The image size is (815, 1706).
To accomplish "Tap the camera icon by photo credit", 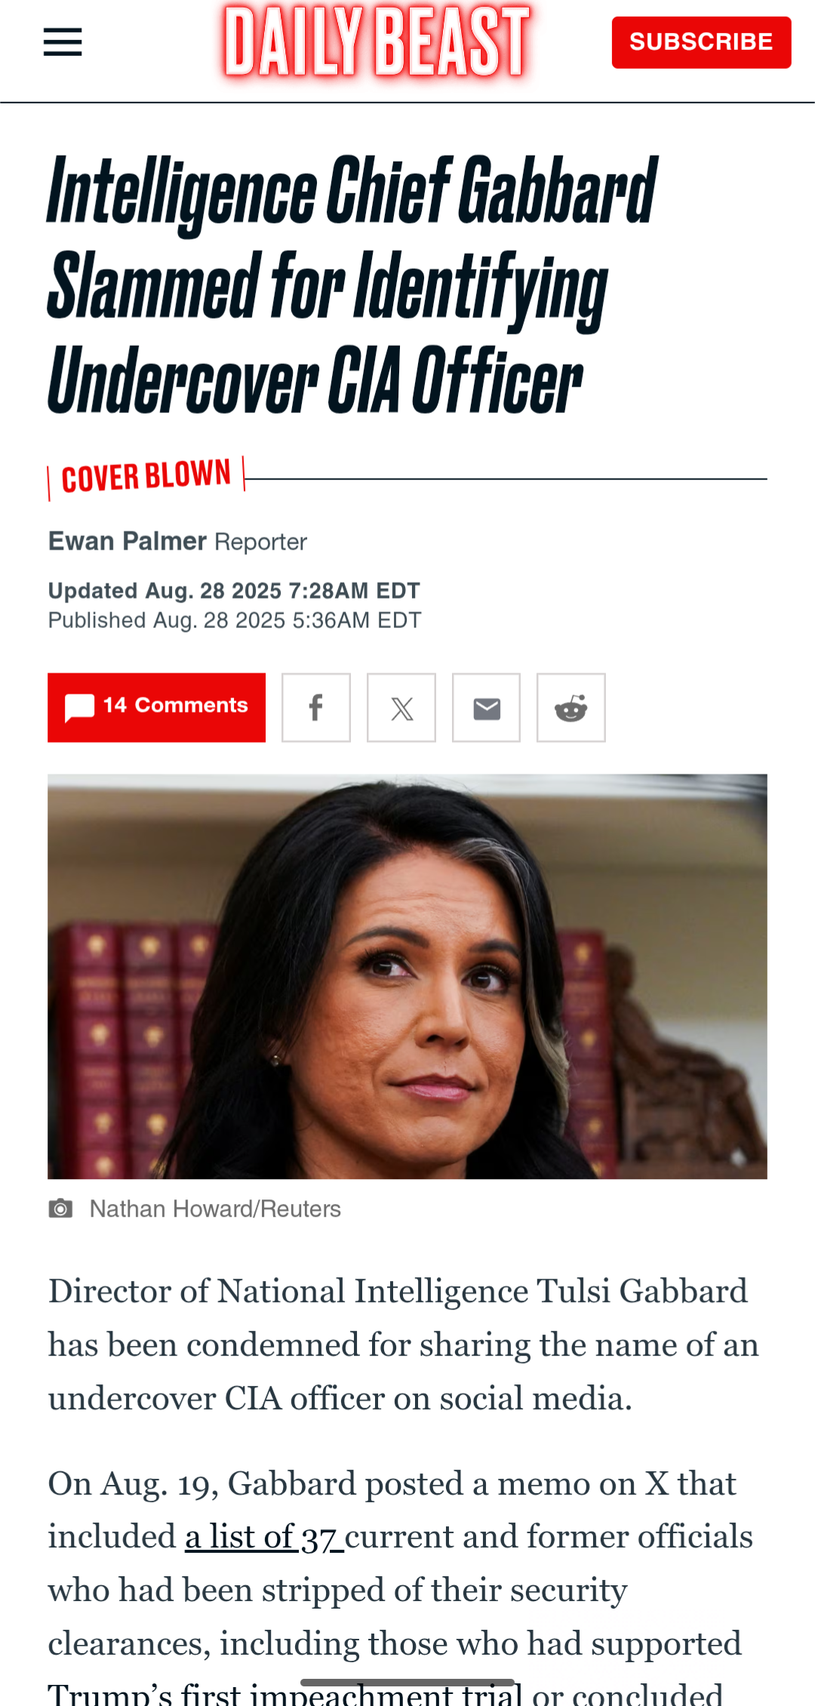I will [60, 1209].
